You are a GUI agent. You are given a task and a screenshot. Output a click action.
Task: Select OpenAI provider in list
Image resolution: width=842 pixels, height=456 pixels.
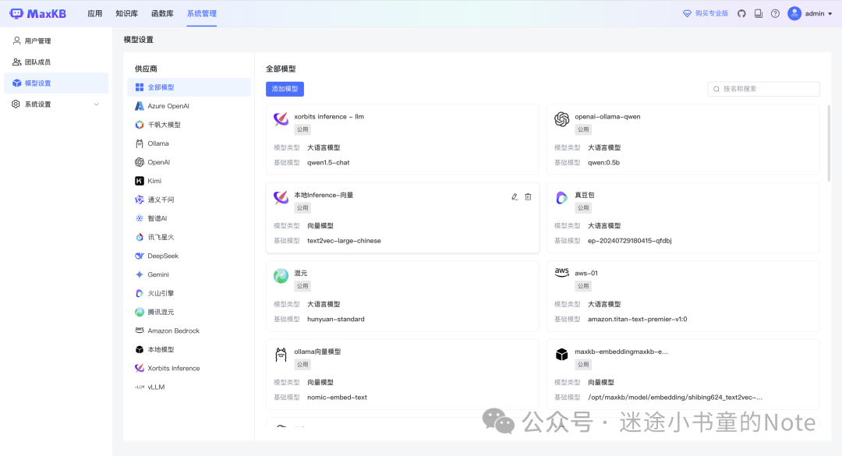(x=189, y=162)
